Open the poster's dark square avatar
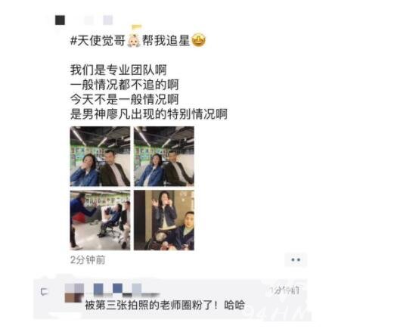Screen dimensions: 394x329 [60, 20]
